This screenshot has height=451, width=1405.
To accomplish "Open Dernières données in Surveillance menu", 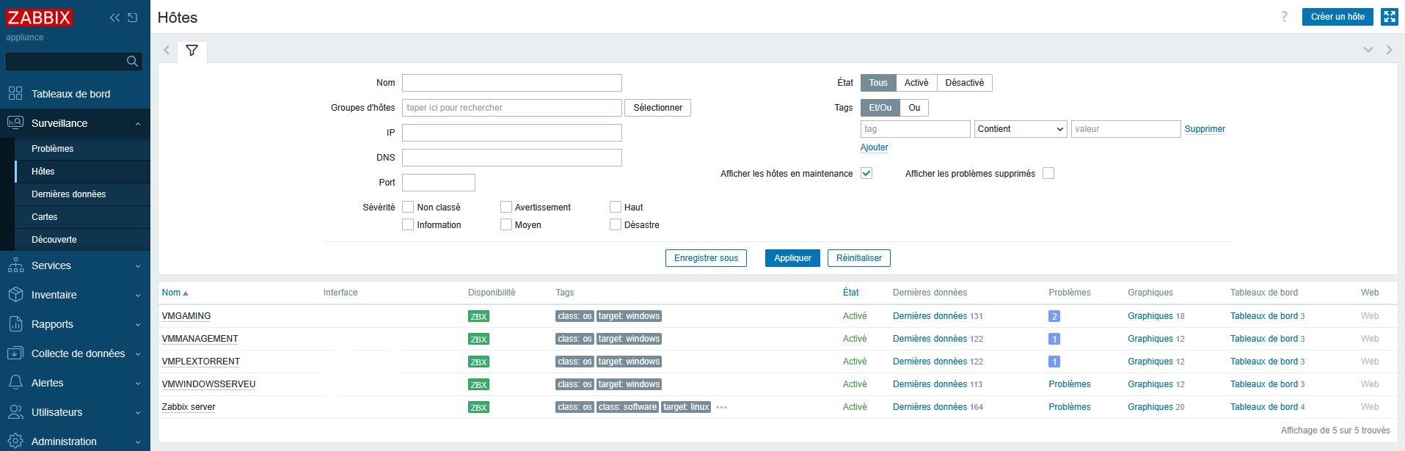I will (68, 194).
